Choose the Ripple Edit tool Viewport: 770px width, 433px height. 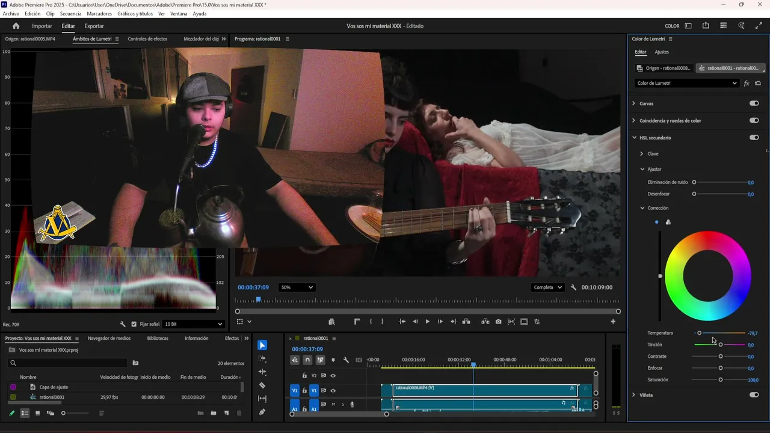tap(262, 372)
